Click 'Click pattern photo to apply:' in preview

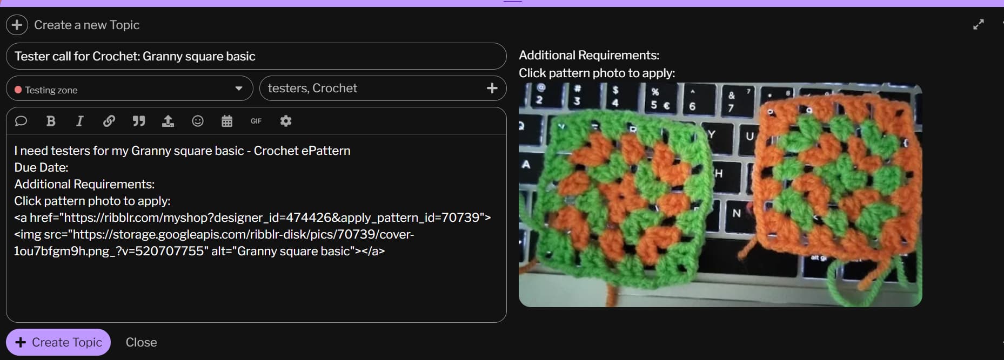click(x=597, y=73)
